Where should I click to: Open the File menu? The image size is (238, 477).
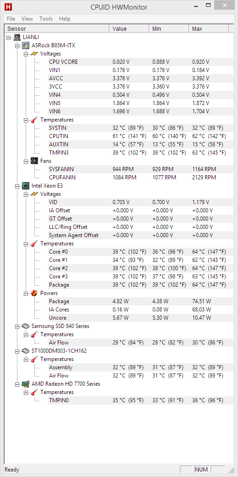[11, 18]
